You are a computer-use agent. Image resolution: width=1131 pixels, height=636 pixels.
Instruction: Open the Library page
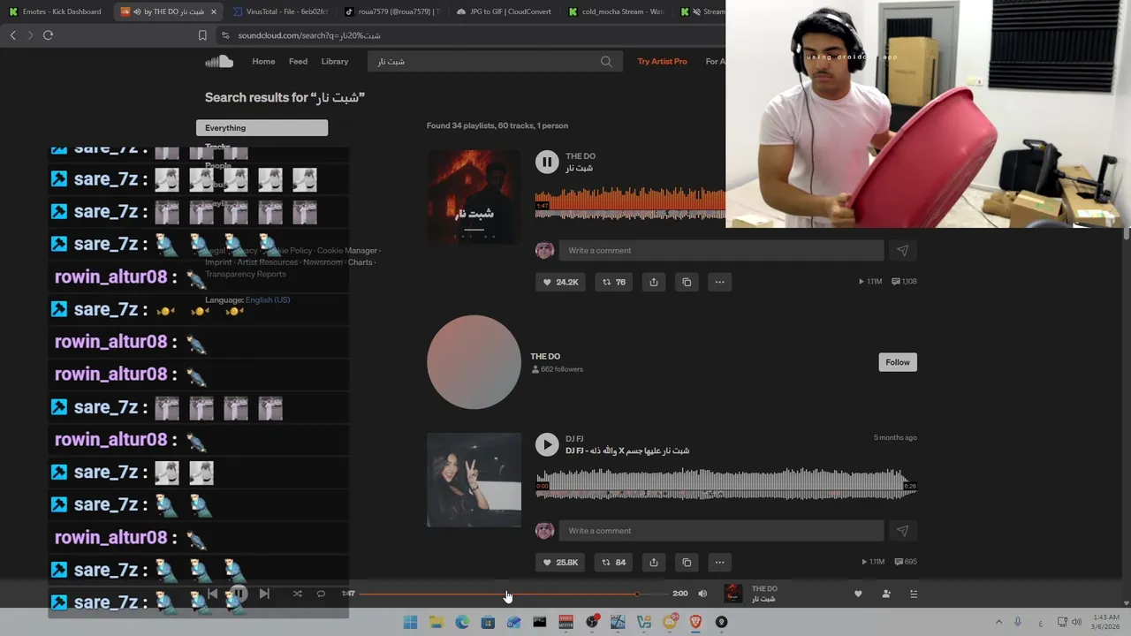335,61
